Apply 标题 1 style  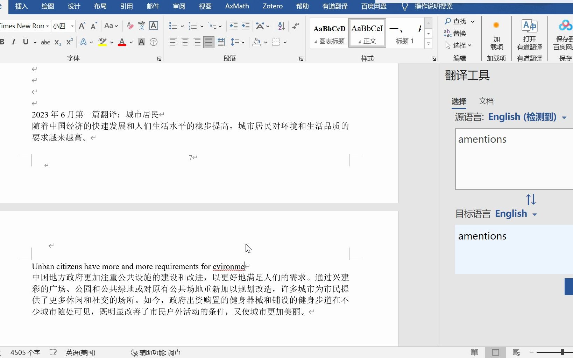tap(404, 34)
